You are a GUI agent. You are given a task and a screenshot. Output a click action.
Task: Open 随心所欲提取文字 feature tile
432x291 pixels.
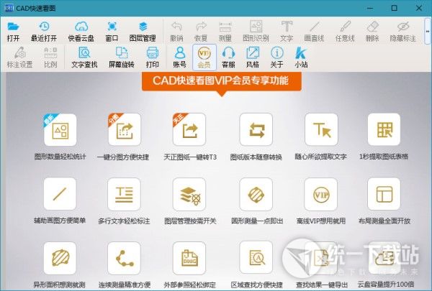click(x=321, y=129)
